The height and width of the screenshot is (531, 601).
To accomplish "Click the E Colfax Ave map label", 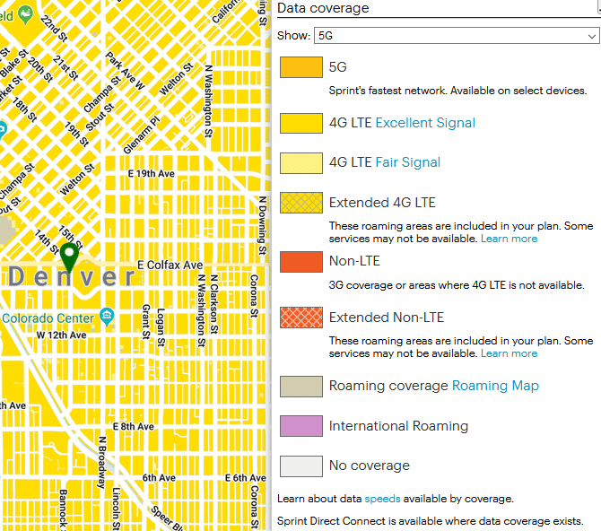I will point(170,265).
